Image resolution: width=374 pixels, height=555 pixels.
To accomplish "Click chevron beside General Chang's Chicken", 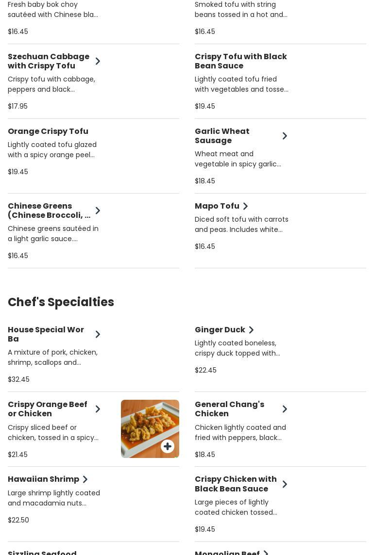I will point(285,409).
